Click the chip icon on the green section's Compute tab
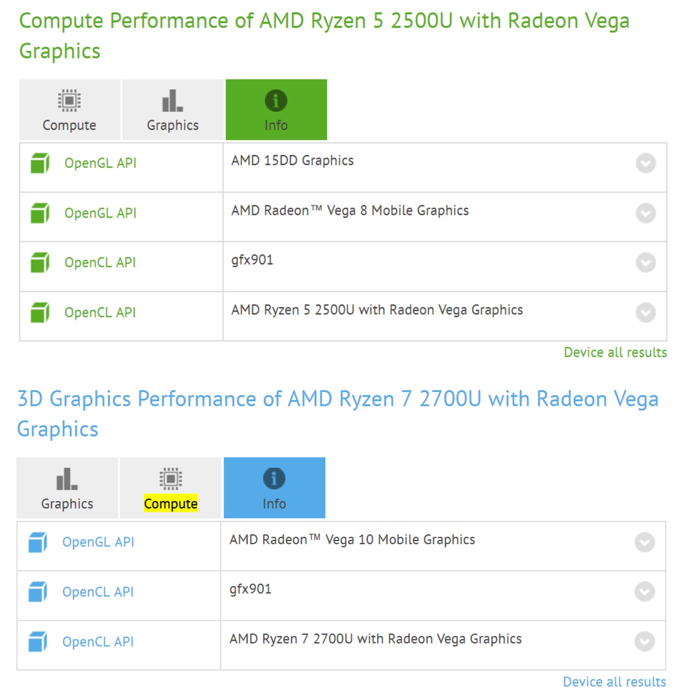Screen dimensions: 689x698 click(69, 100)
